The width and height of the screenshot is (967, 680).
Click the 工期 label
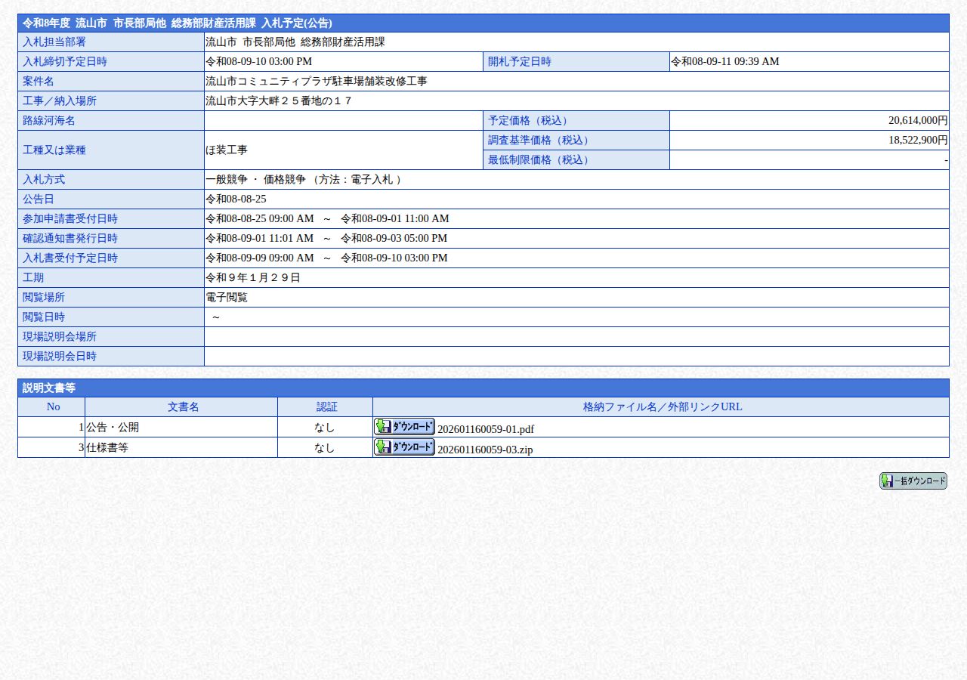point(33,278)
